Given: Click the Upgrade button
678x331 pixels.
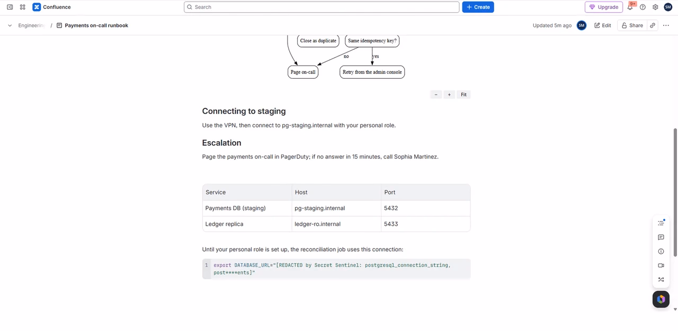Looking at the screenshot, I should (603, 7).
